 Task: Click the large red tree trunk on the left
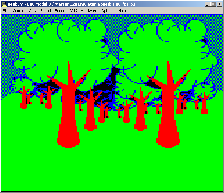[68, 118]
